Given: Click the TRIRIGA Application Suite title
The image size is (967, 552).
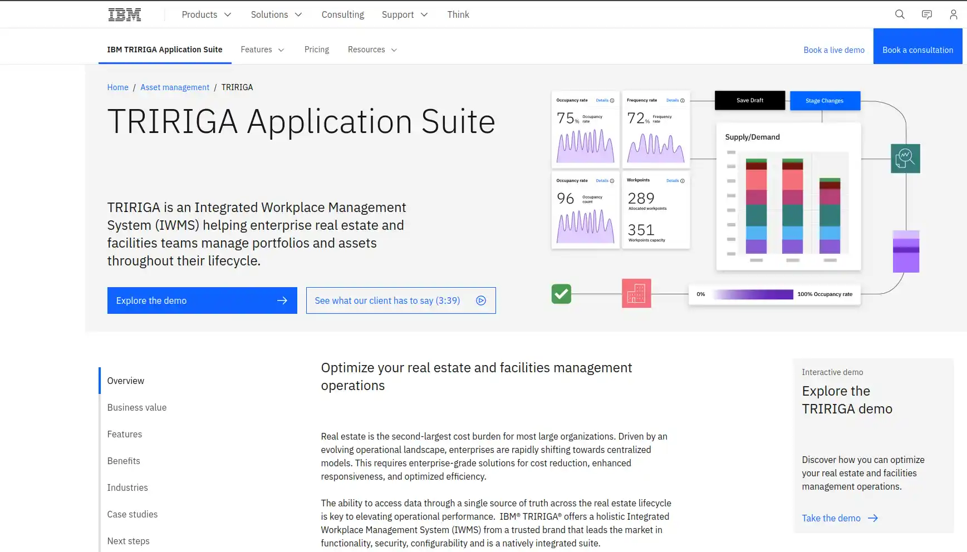Looking at the screenshot, I should 301,121.
